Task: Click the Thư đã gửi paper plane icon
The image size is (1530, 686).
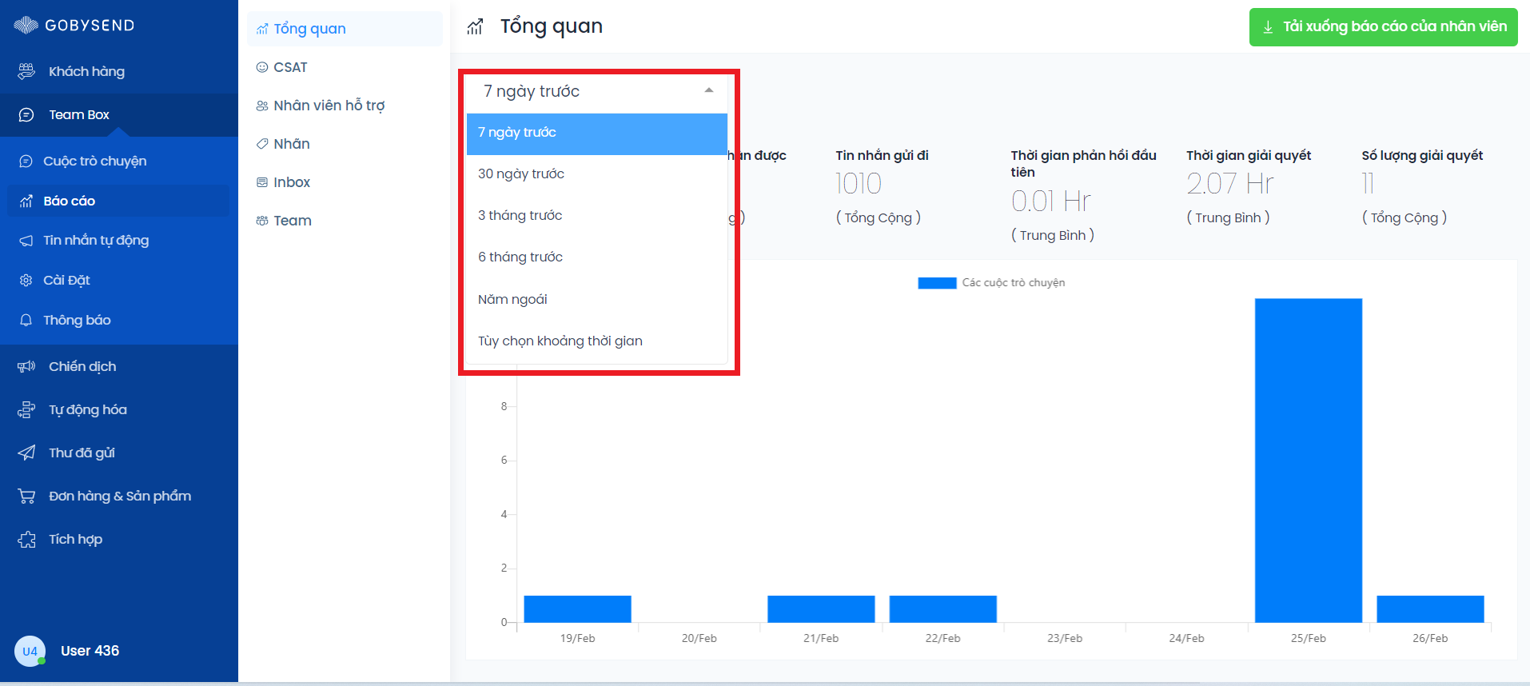Action: 26,453
